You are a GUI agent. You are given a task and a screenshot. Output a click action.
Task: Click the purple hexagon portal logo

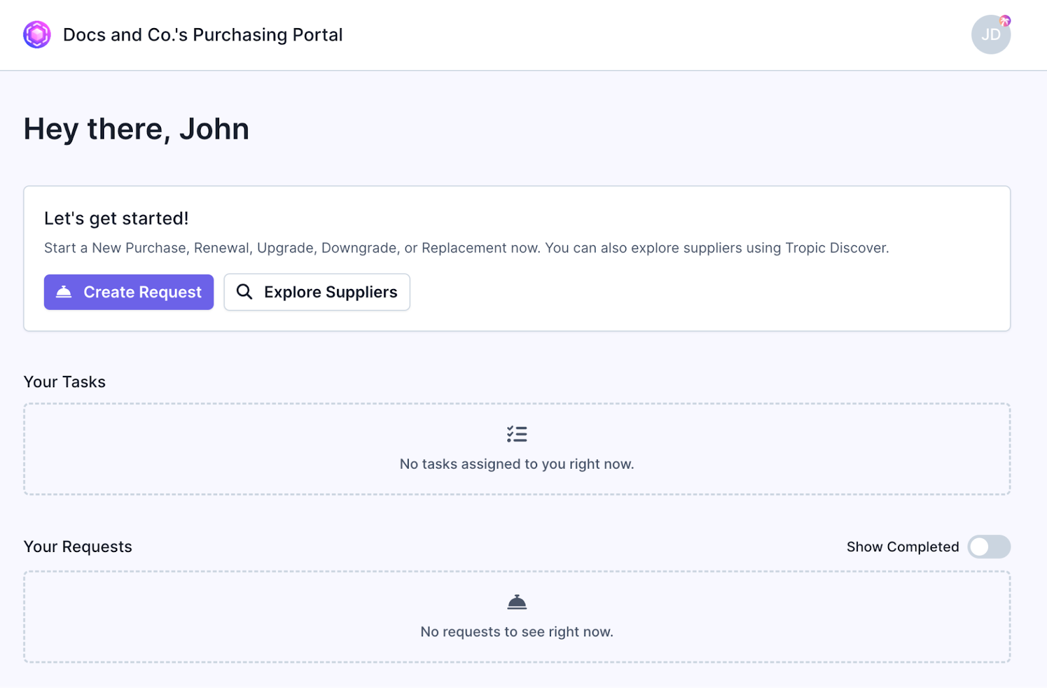pyautogui.click(x=37, y=35)
